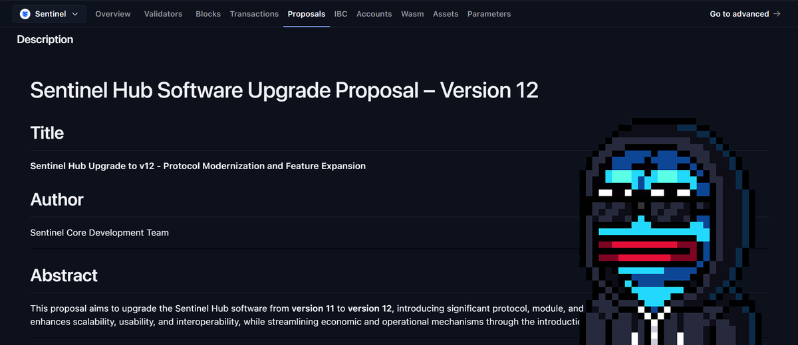Open the IBC tab
This screenshot has width=798, height=345.
340,13
